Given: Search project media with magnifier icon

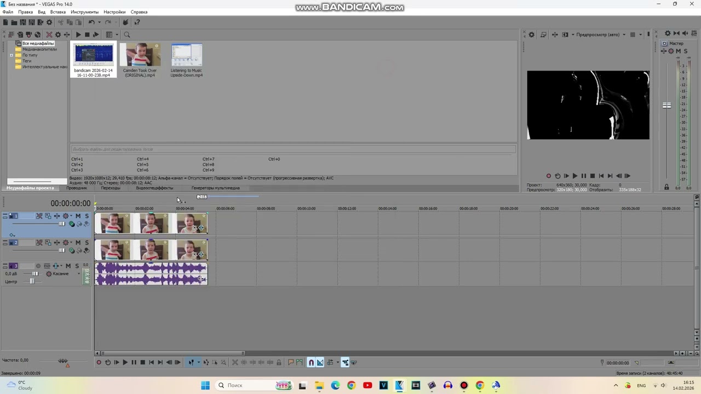Looking at the screenshot, I should coord(127,34).
